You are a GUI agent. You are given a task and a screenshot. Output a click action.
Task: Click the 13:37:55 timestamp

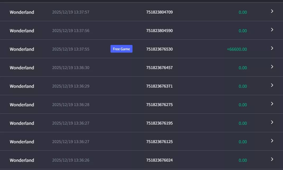(x=71, y=49)
